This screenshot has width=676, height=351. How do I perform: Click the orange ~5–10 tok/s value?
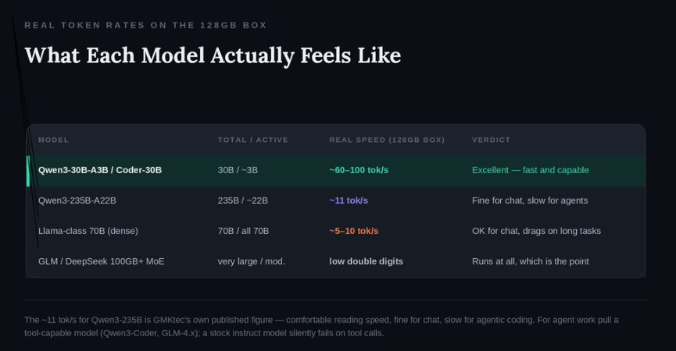coord(353,231)
